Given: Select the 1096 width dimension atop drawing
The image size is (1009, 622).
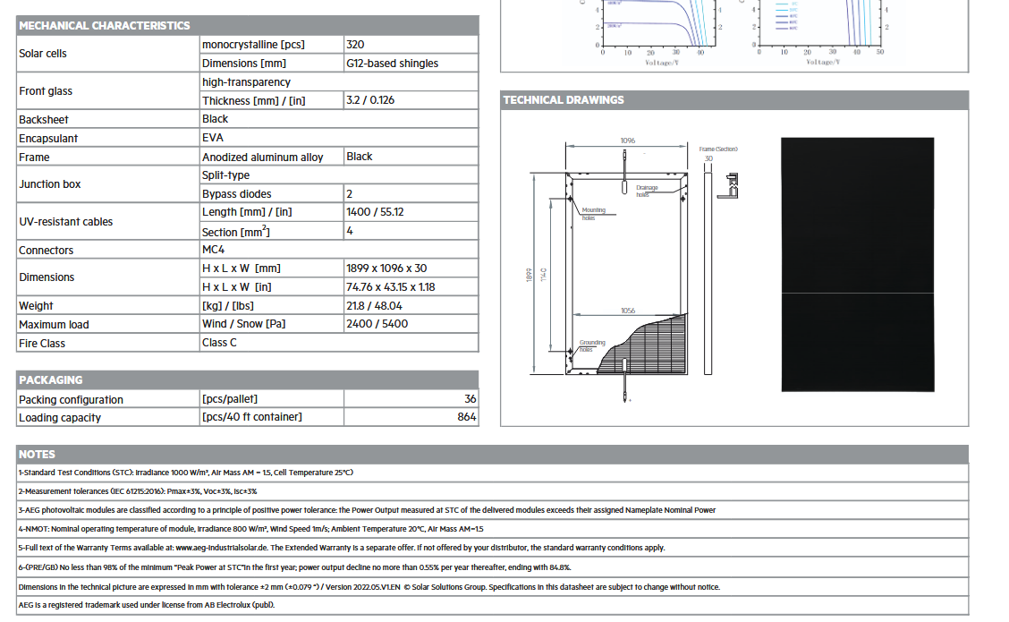Looking at the screenshot, I should coord(627,141).
